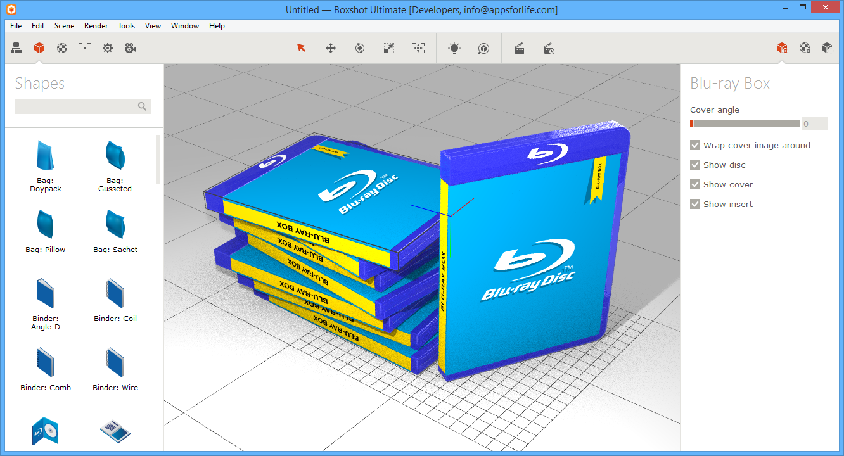Open the material properties sphere icon on right
This screenshot has width=844, height=456.
(805, 48)
